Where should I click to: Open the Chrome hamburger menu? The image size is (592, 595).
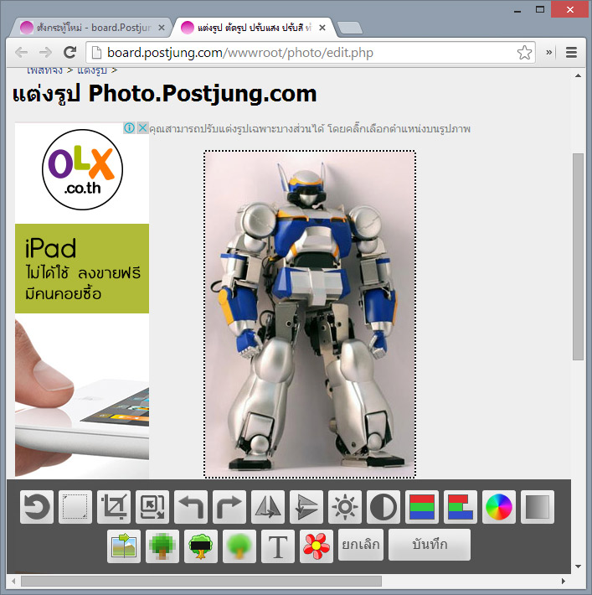[x=572, y=53]
